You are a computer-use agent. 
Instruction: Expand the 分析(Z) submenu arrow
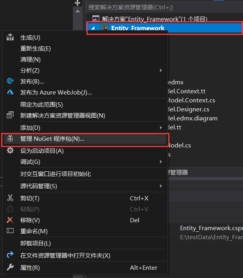pyautogui.click(x=161, y=71)
